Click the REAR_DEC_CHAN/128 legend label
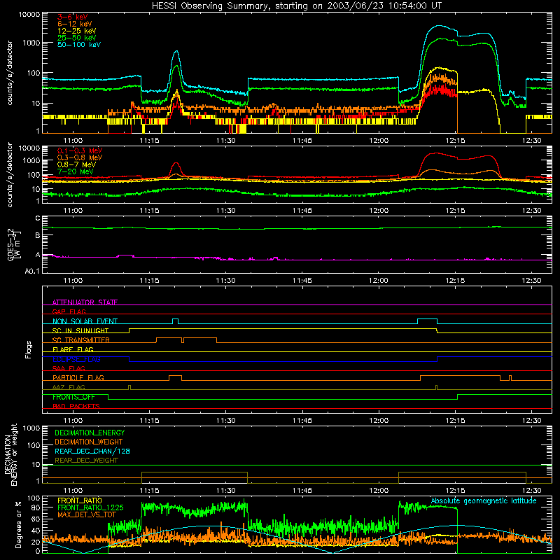 [92, 451]
